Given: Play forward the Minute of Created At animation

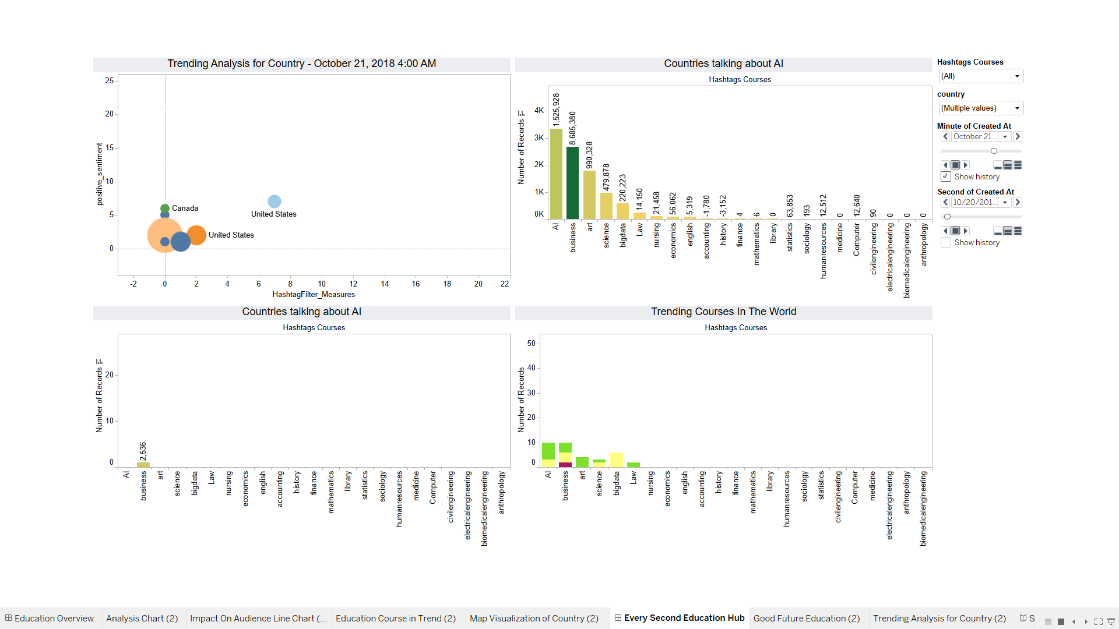Looking at the screenshot, I should point(966,165).
